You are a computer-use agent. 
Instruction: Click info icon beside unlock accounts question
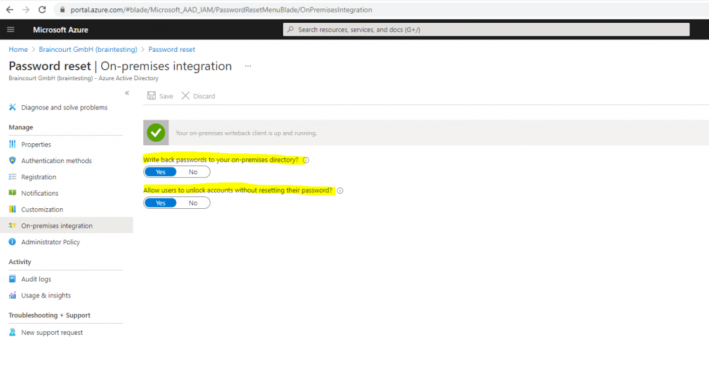tap(340, 191)
